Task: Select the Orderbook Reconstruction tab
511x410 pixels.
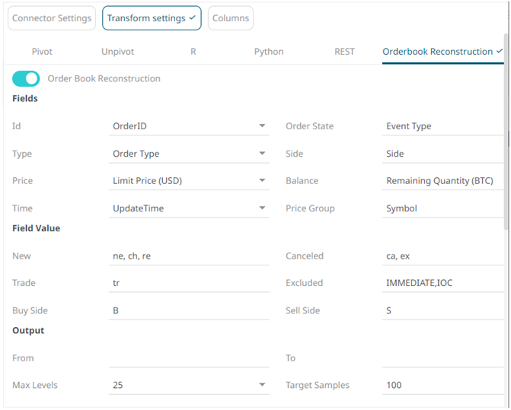Action: (x=442, y=52)
